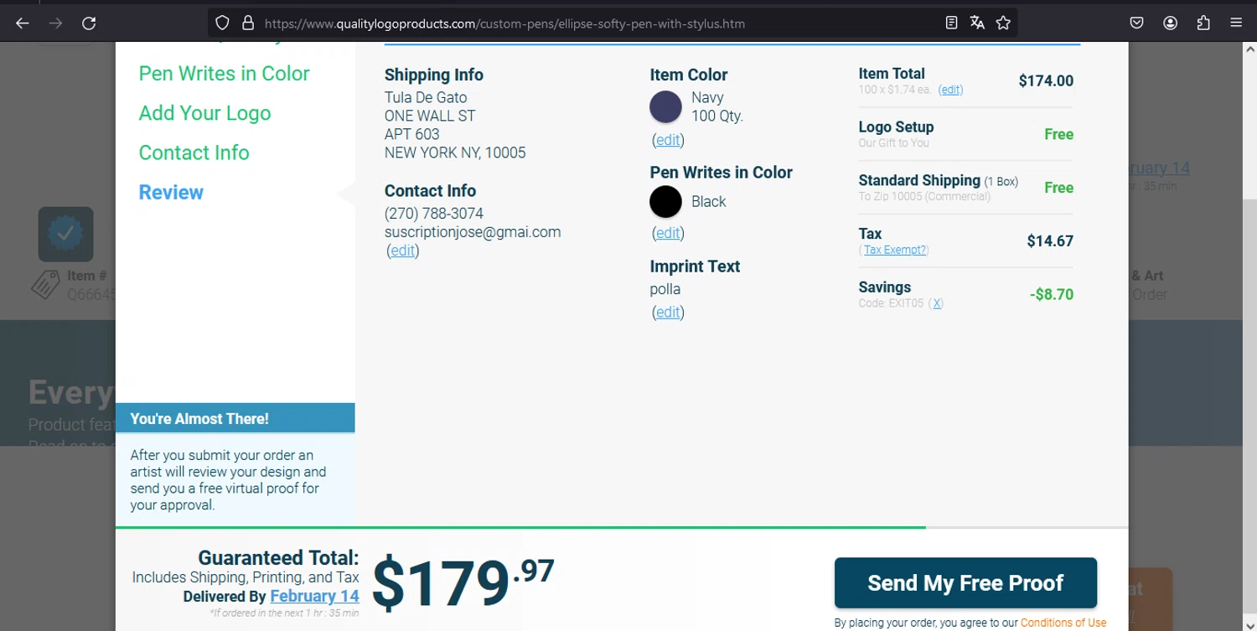Click the site padlock icon

point(248,23)
